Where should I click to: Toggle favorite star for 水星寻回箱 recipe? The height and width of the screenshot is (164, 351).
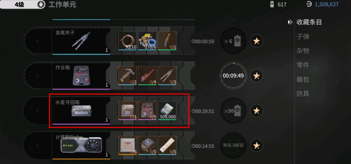point(256,111)
